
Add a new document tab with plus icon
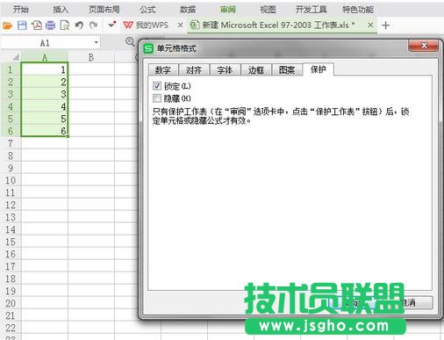(x=385, y=25)
